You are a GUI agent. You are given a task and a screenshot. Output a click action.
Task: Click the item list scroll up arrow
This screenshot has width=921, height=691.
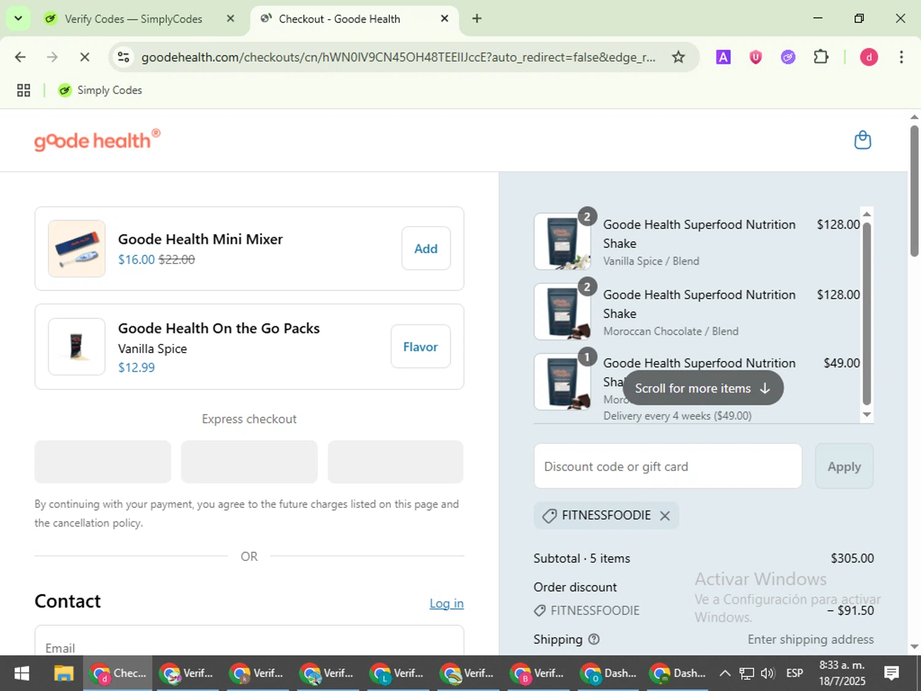point(867,214)
